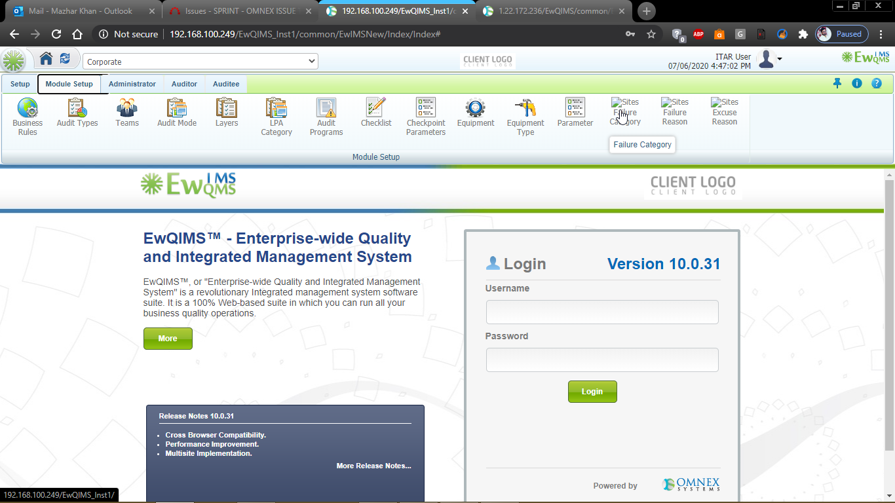Open Checkpoint Parameters setup
The image size is (895, 503).
[426, 117]
